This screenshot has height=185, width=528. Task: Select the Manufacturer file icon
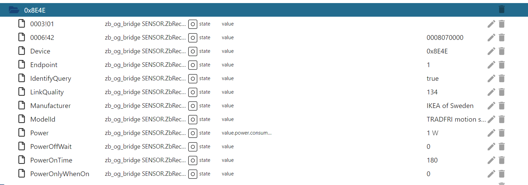pyautogui.click(x=22, y=105)
